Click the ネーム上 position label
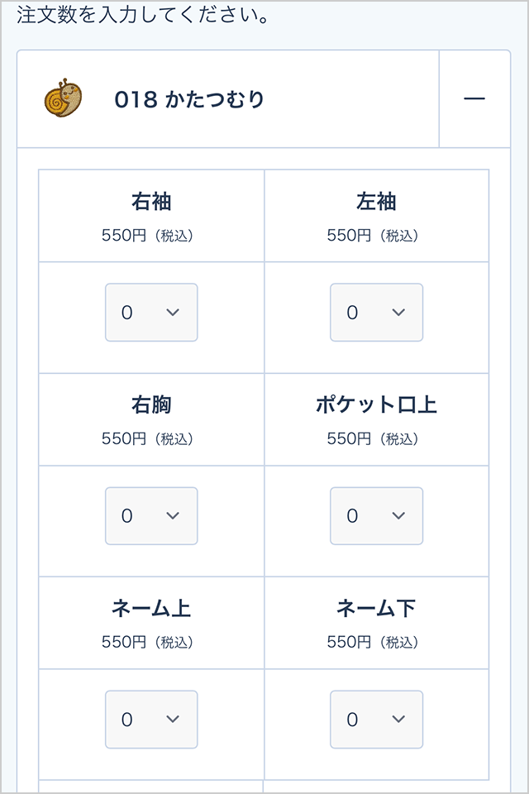Screen dimensions: 529x794 (x=151, y=608)
